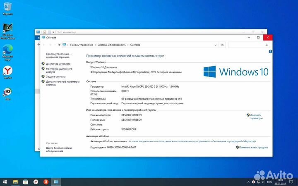Open the Microsoft Edge desktop shortcut
The image size is (298, 186).
pyautogui.click(x=7, y=51)
